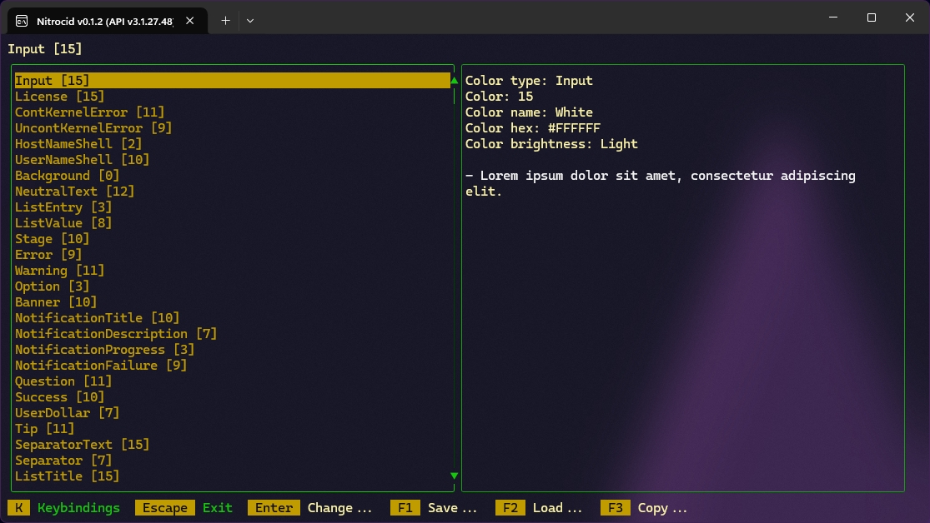Click the list's vertical scrollbar track

[x=455, y=275]
